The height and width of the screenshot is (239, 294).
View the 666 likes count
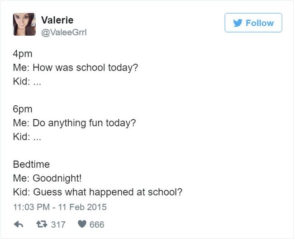tap(97, 224)
